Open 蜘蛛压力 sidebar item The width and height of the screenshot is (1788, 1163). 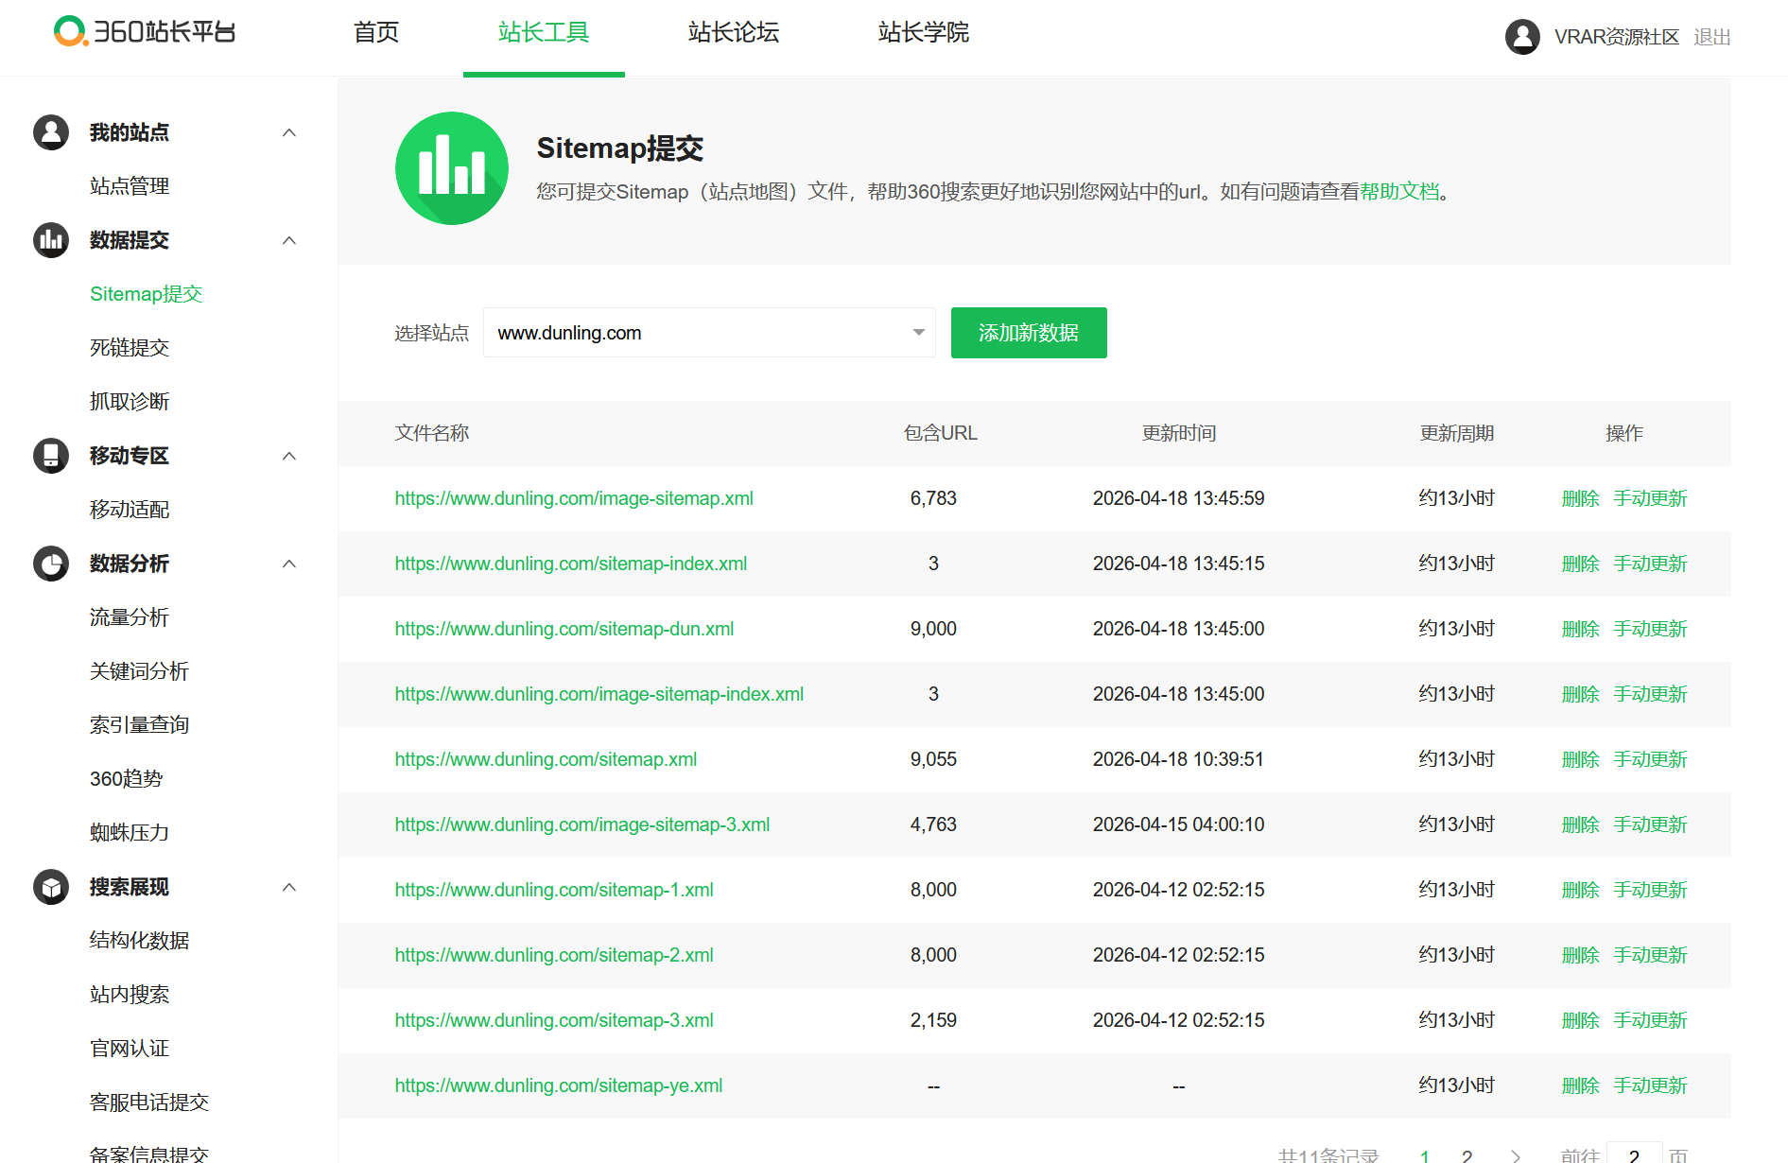point(130,833)
